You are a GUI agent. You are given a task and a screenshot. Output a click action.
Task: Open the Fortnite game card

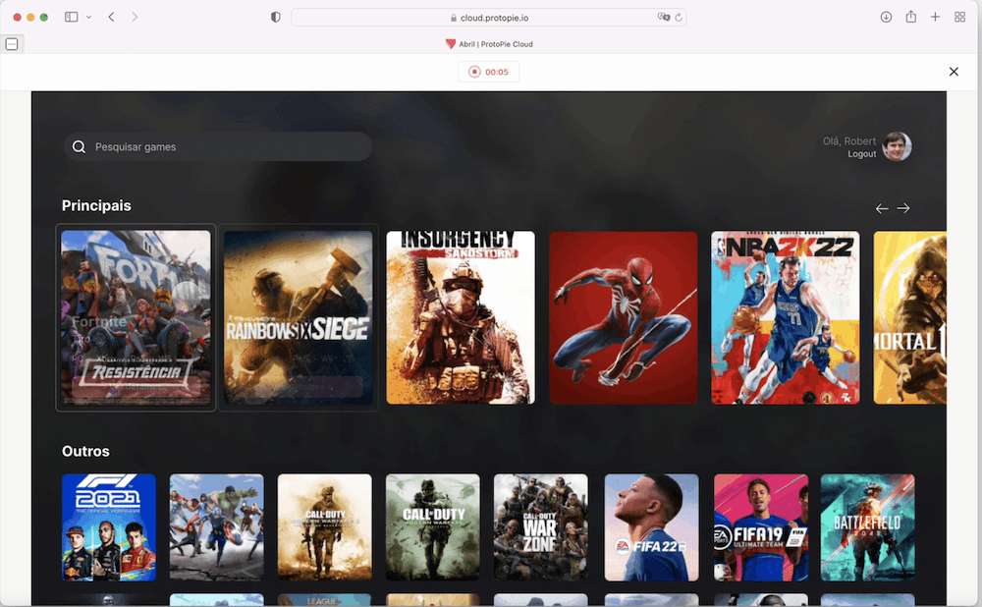(x=136, y=317)
